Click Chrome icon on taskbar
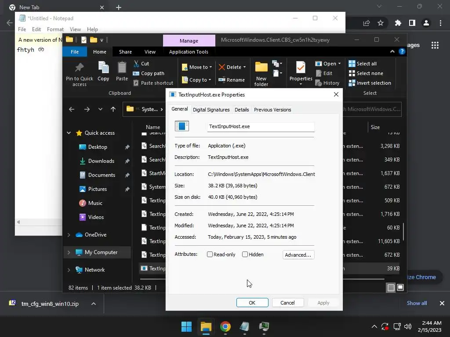This screenshot has height=337, width=450. tap(225, 326)
